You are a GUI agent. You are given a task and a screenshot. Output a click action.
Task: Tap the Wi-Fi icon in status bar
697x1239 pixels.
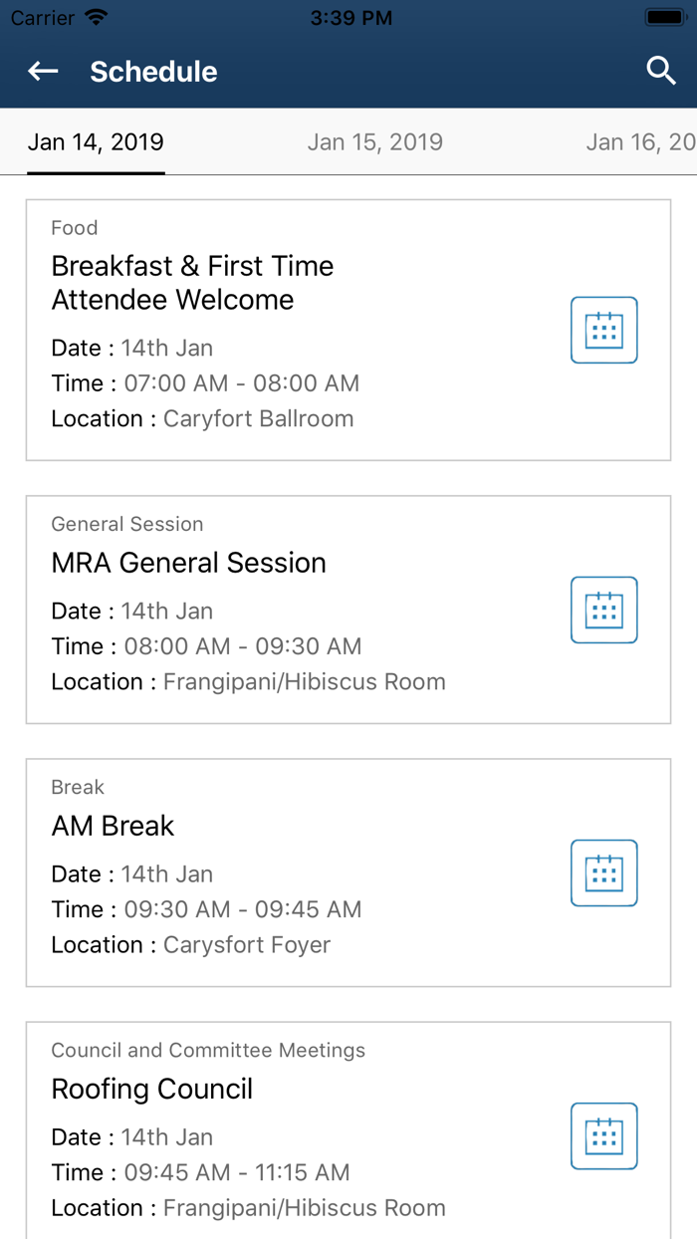tap(96, 18)
